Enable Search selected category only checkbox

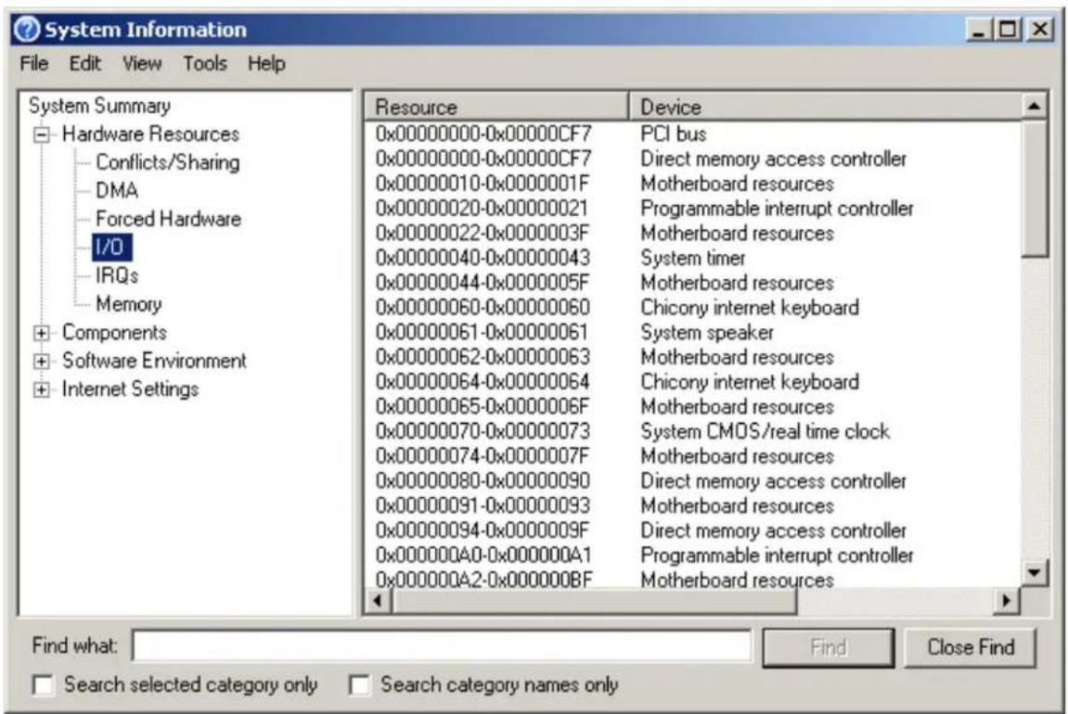click(x=43, y=684)
